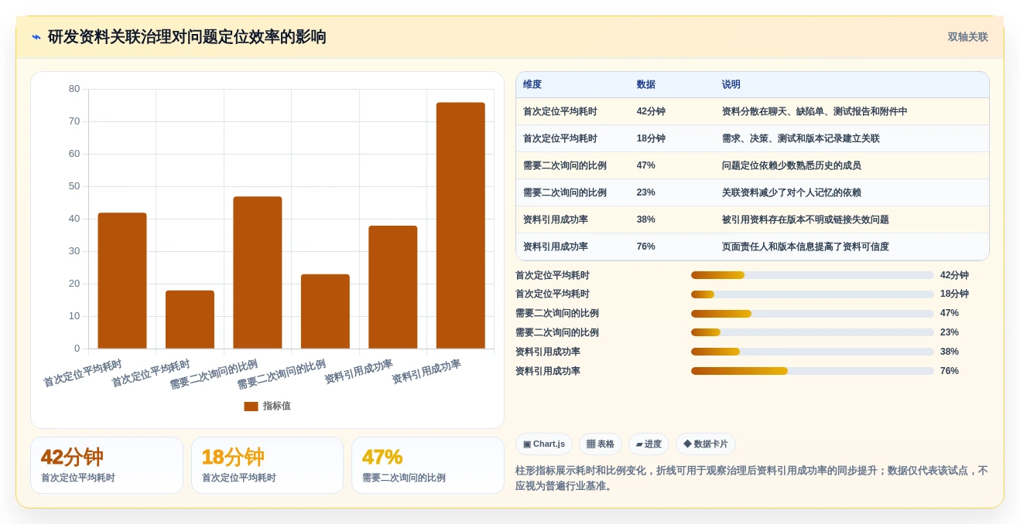Click the 双轴关联 badge in header
This screenshot has height=524, width=1020.
tap(968, 37)
